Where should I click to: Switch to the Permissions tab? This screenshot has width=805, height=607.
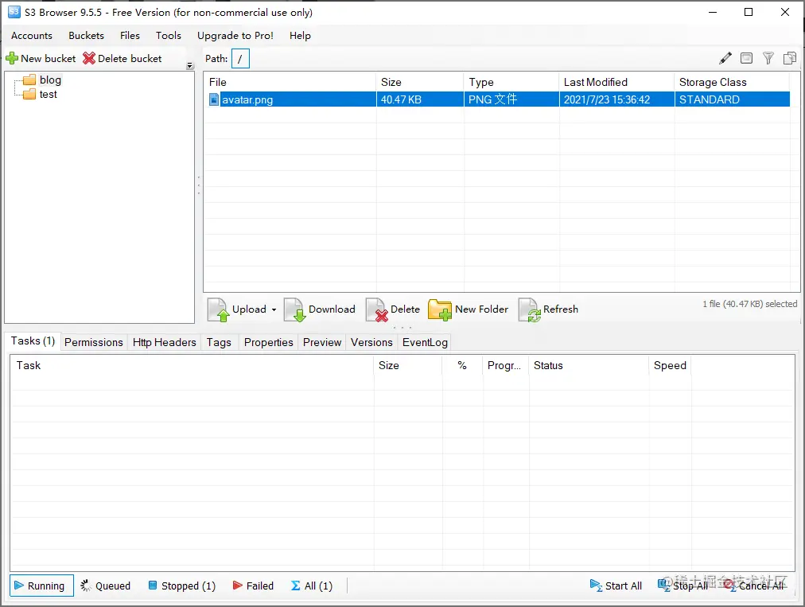93,343
